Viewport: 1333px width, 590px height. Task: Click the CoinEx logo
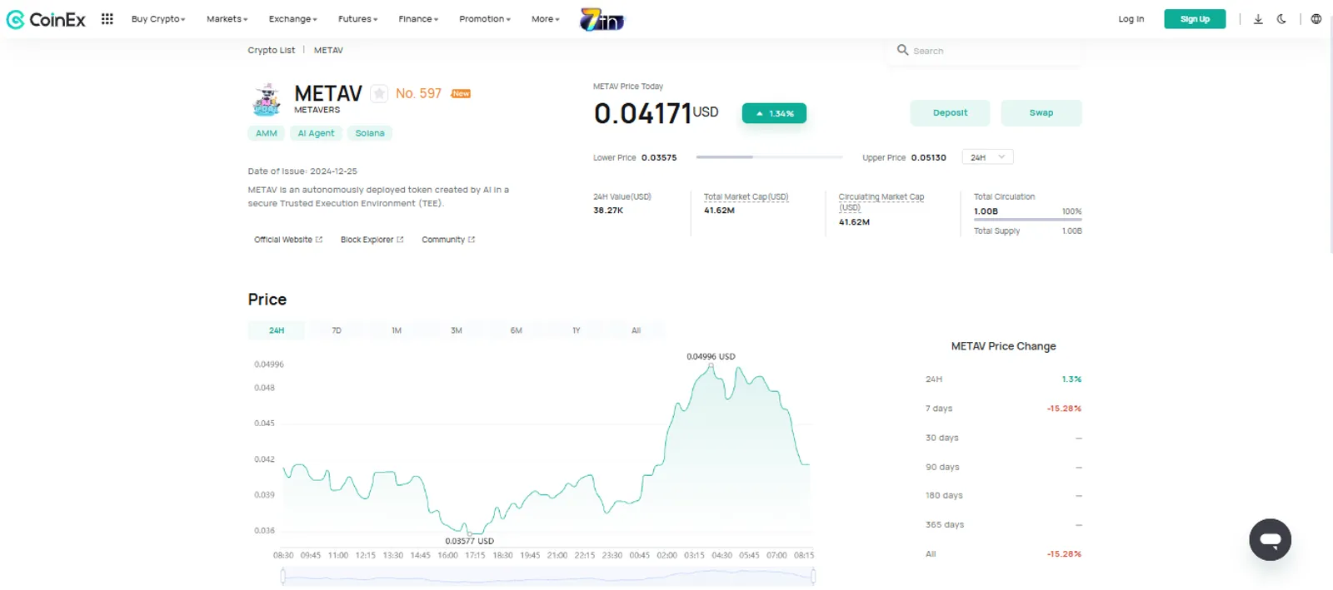point(46,19)
